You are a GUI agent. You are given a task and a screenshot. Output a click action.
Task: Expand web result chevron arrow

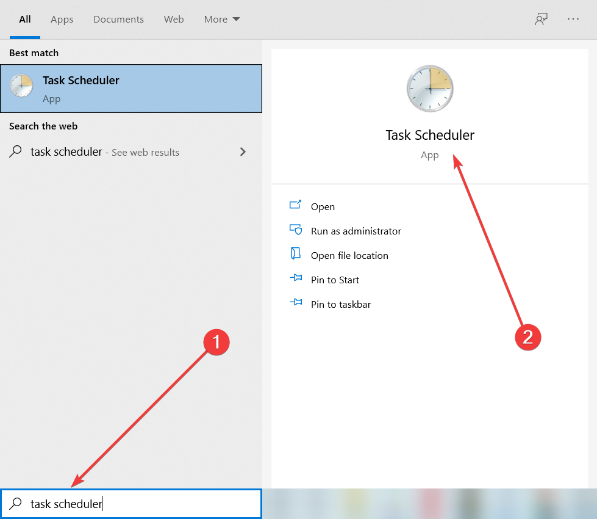pyautogui.click(x=243, y=152)
